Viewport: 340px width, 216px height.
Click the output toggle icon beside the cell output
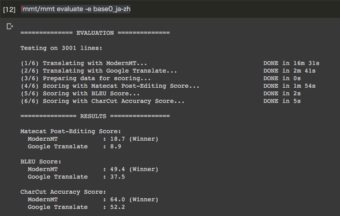tap(9, 26)
